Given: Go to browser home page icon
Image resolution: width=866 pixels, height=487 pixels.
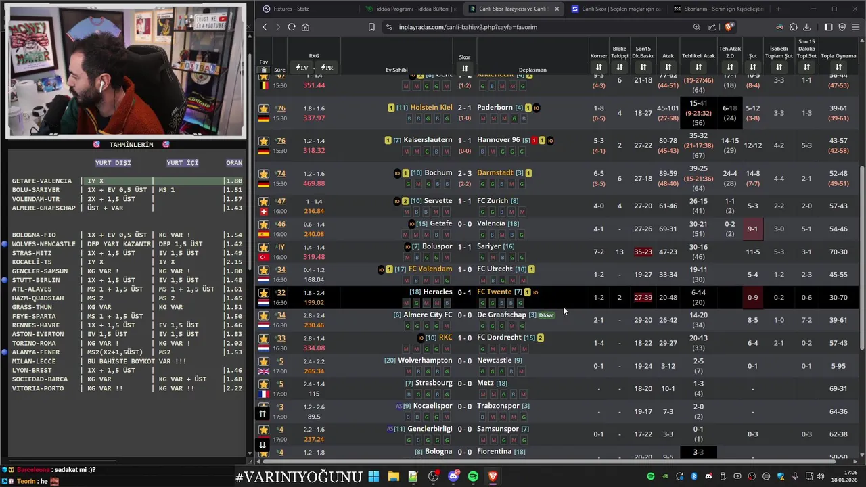Looking at the screenshot, I should [x=305, y=27].
